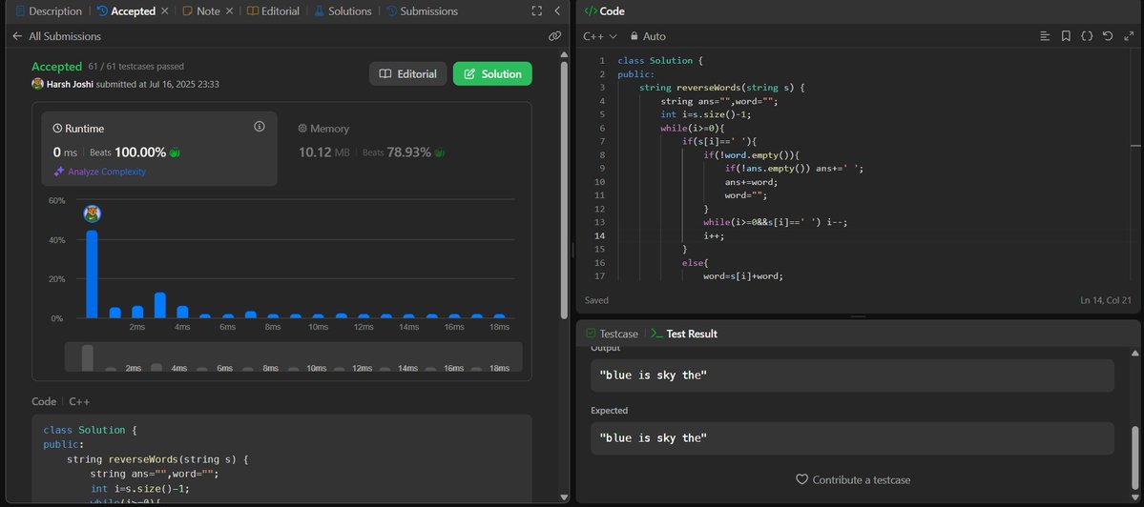
Task: Open the C++ language dropdown
Action: 600,35
